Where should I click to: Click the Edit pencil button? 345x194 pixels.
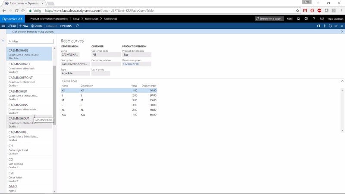pyautogui.click(x=12, y=26)
